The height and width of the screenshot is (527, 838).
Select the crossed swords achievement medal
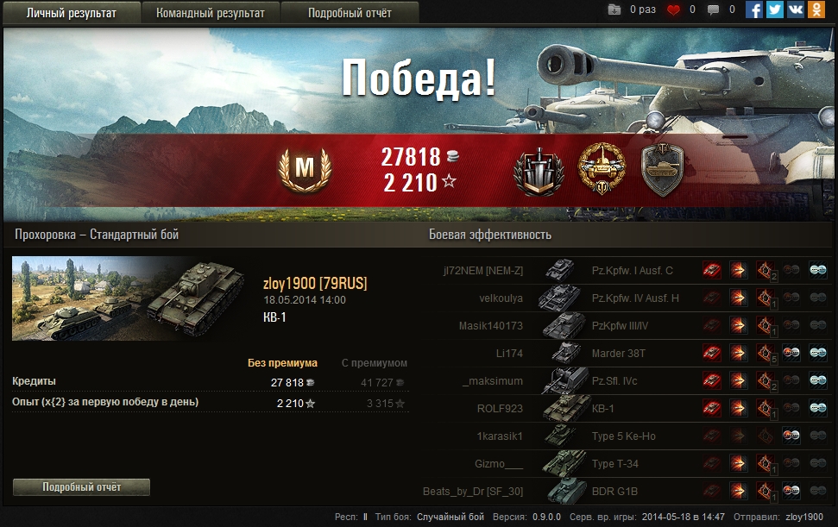pyautogui.click(x=539, y=171)
